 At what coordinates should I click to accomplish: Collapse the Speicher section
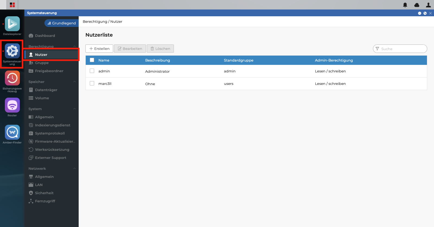pos(74,82)
